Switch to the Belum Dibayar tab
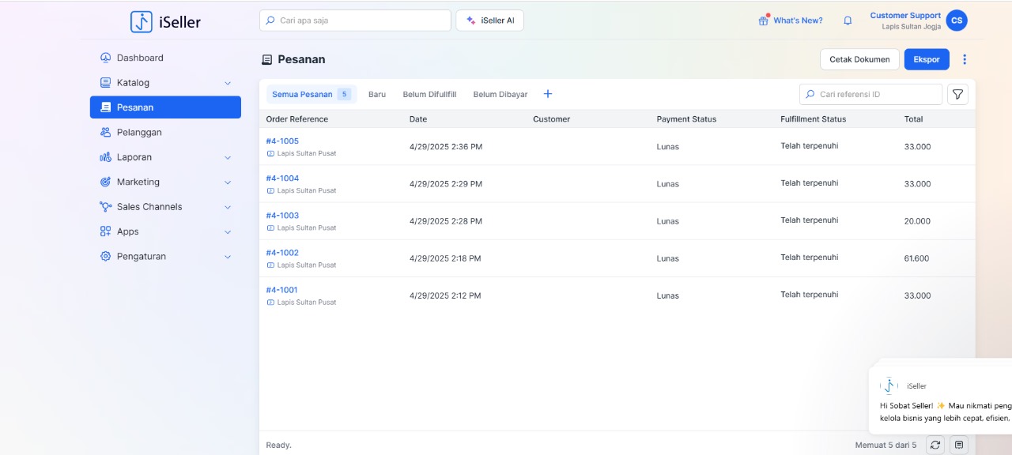The image size is (1012, 455). (500, 94)
